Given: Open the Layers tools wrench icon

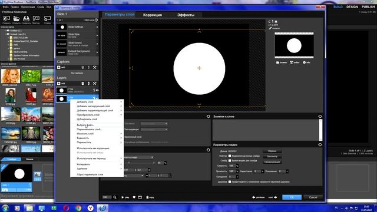Looking at the screenshot, I should tap(94, 84).
